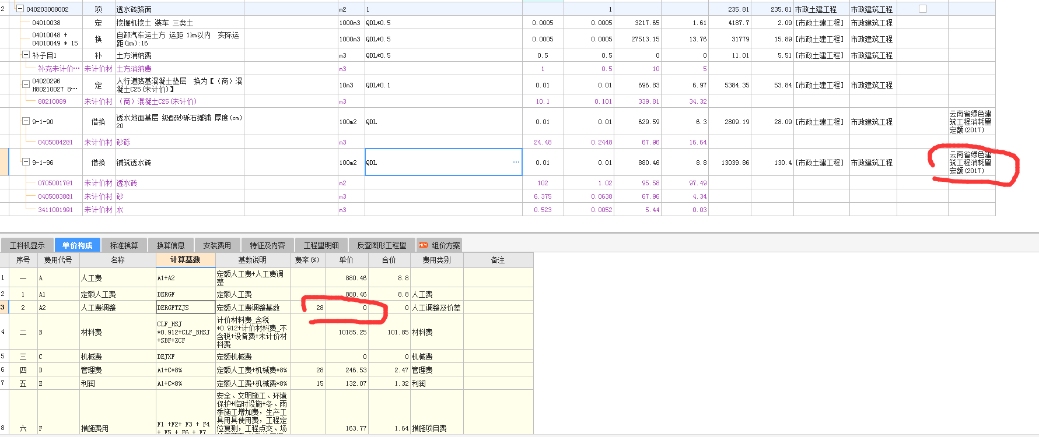Open the 特征及内容 tab
Image resolution: width=1039 pixels, height=437 pixels.
coord(267,245)
